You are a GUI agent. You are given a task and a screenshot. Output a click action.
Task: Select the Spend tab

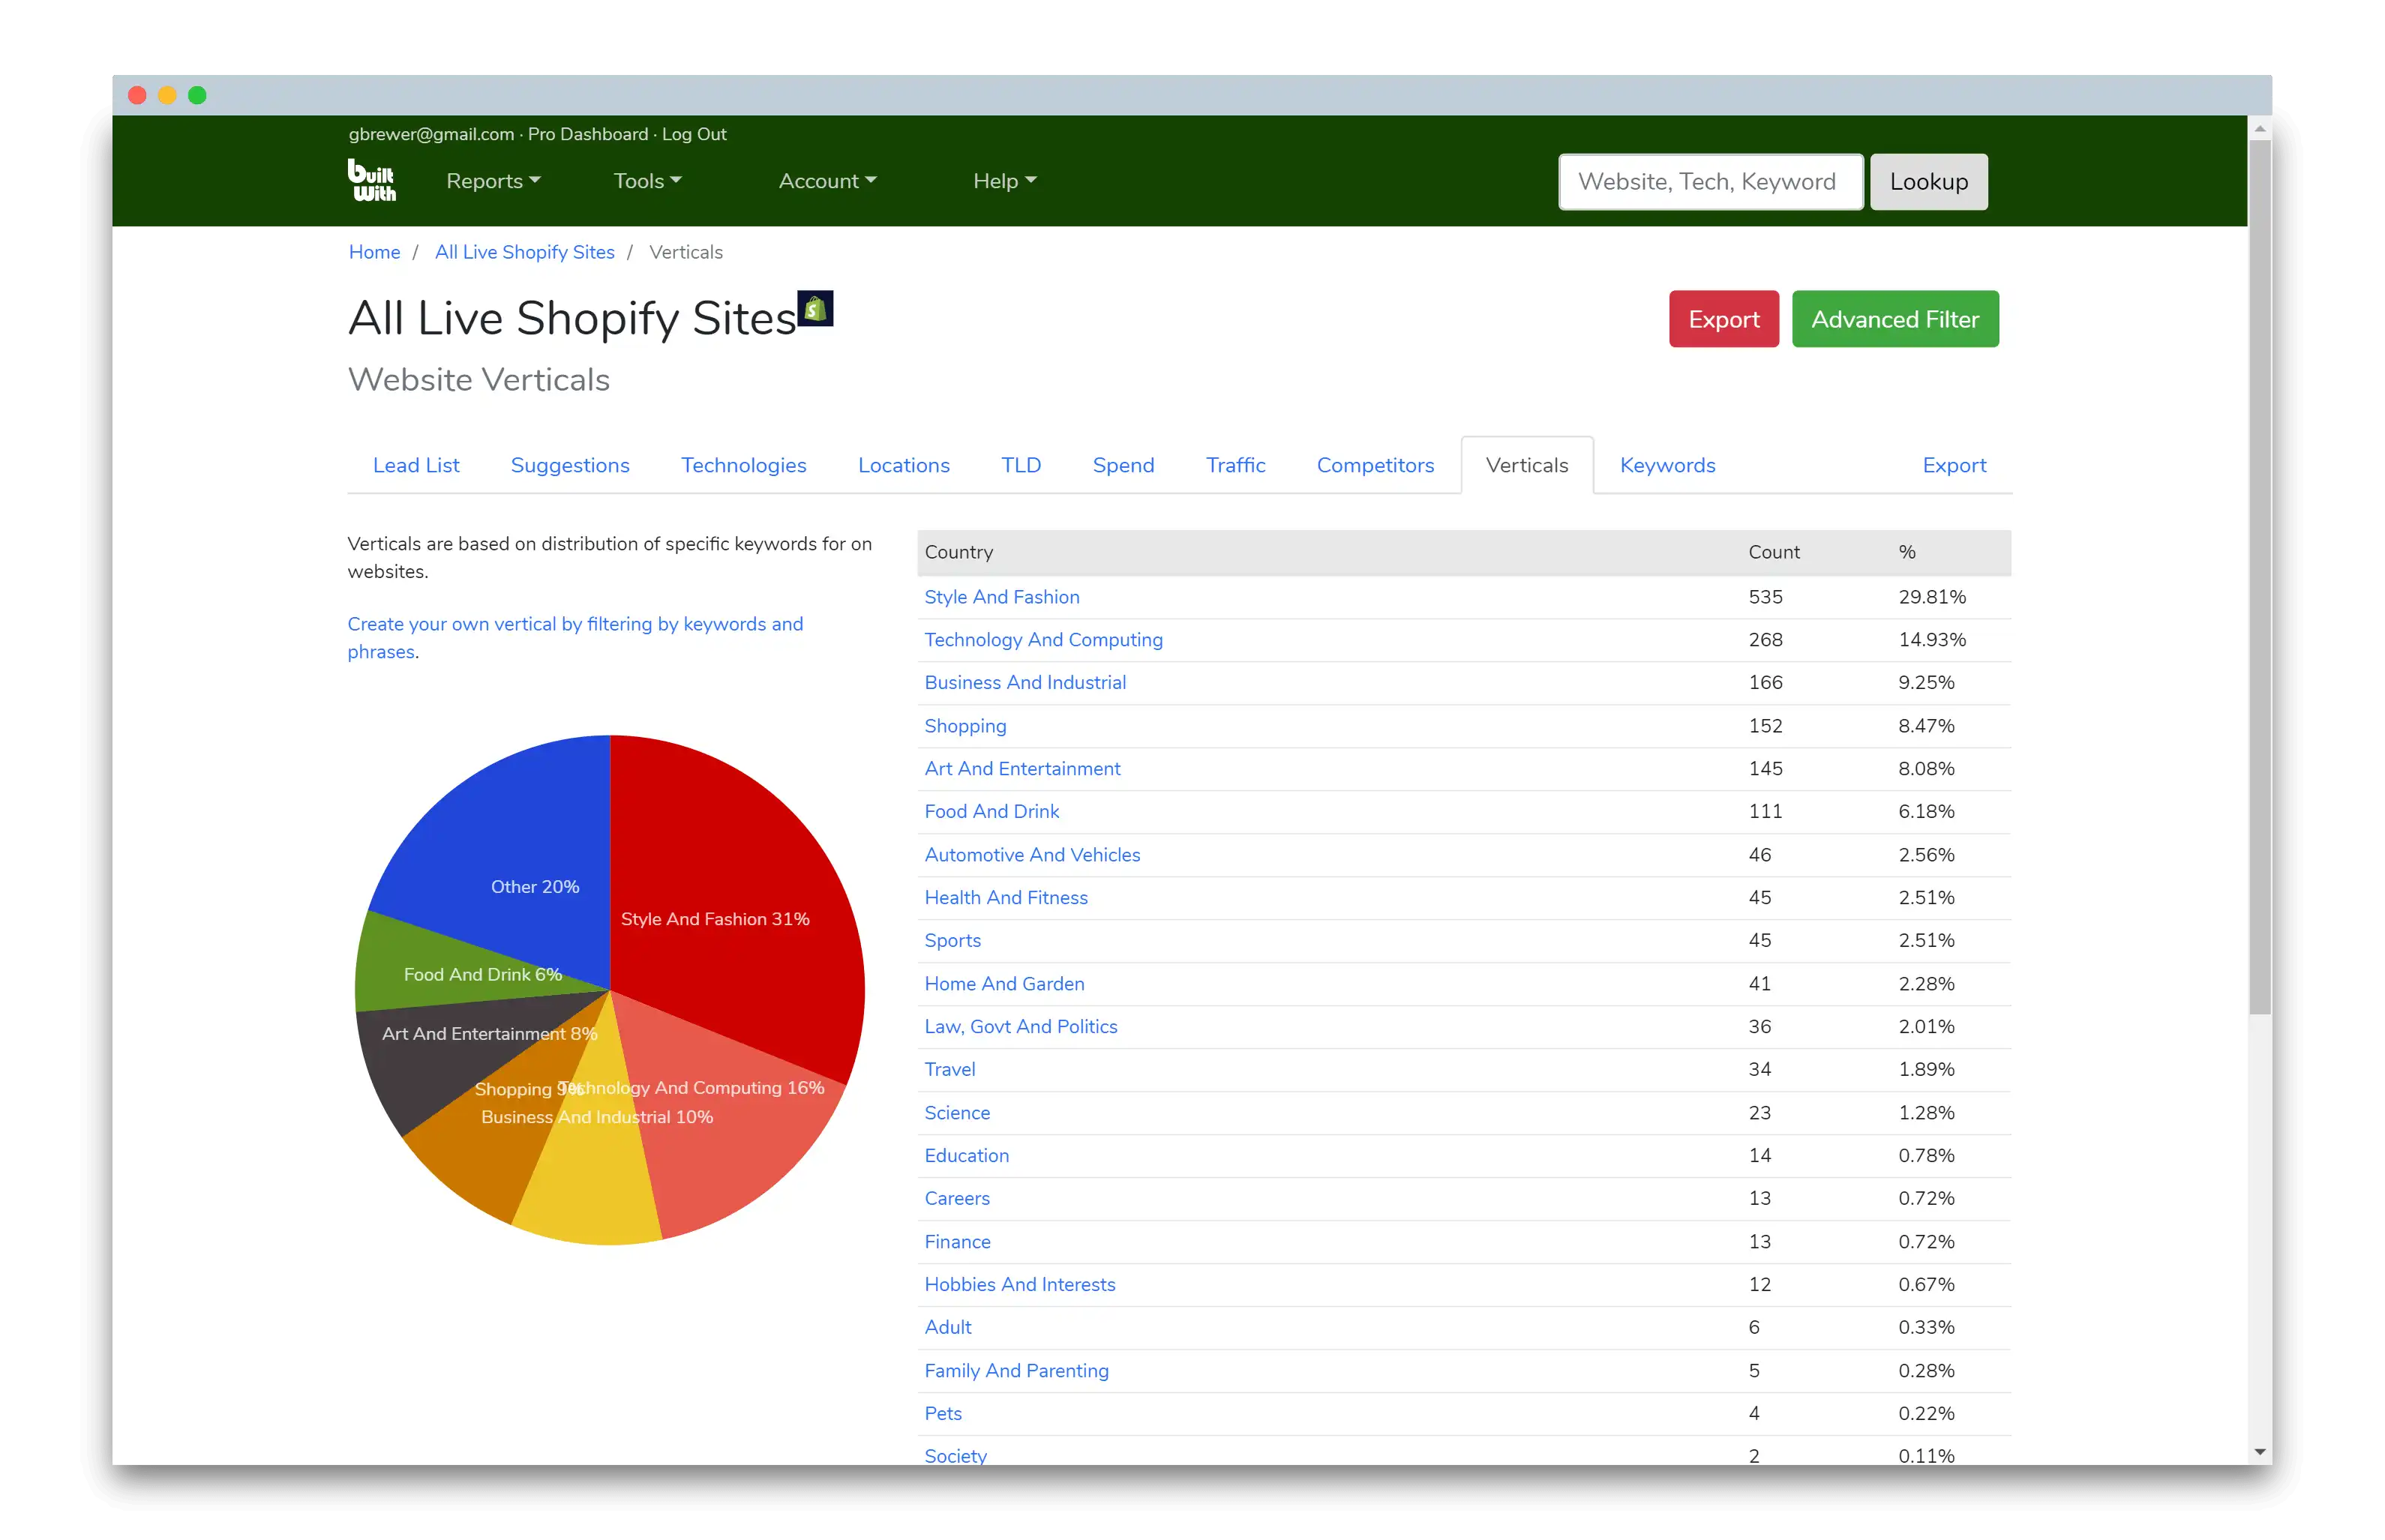[1123, 465]
